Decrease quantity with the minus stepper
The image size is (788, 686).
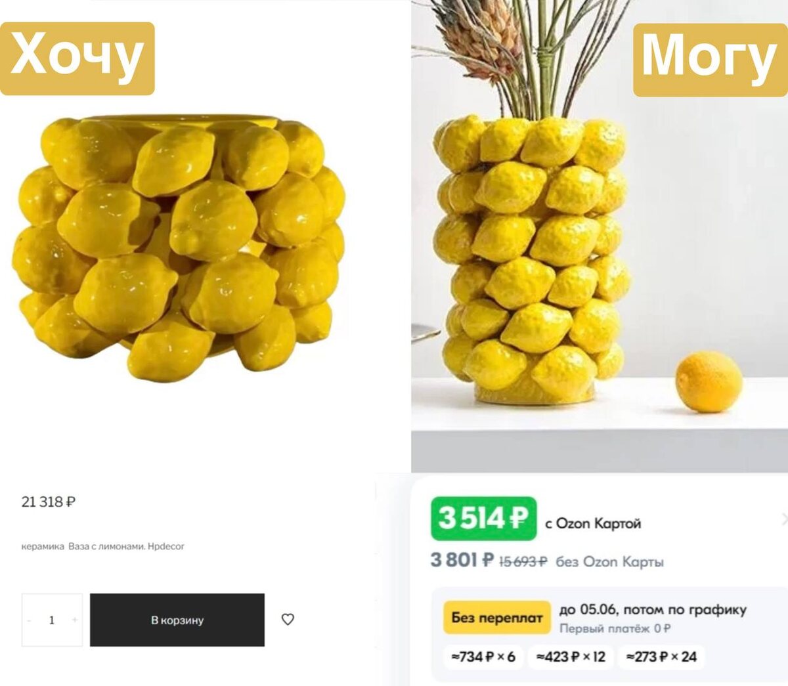coord(30,620)
